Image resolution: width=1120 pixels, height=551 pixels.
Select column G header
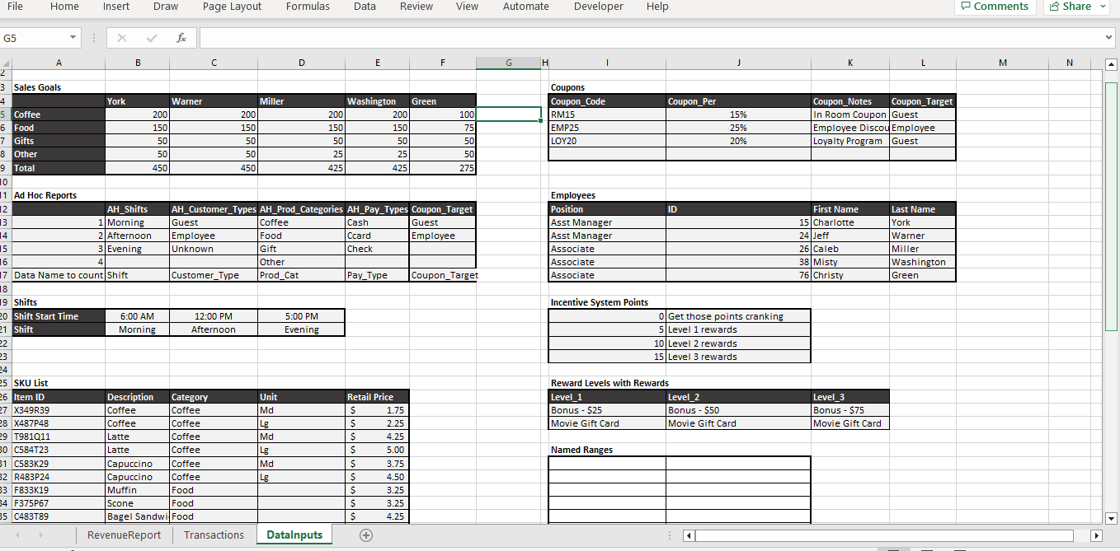click(508, 63)
